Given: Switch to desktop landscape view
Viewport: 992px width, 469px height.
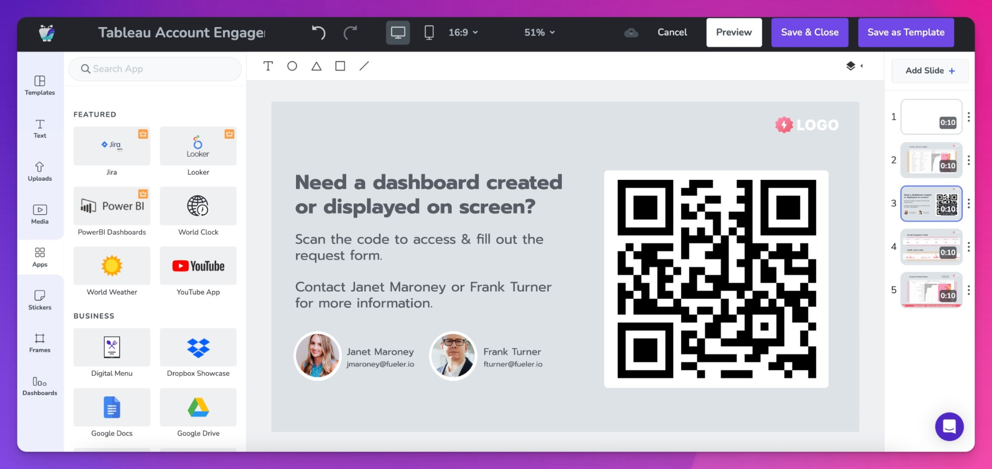Looking at the screenshot, I should point(398,33).
